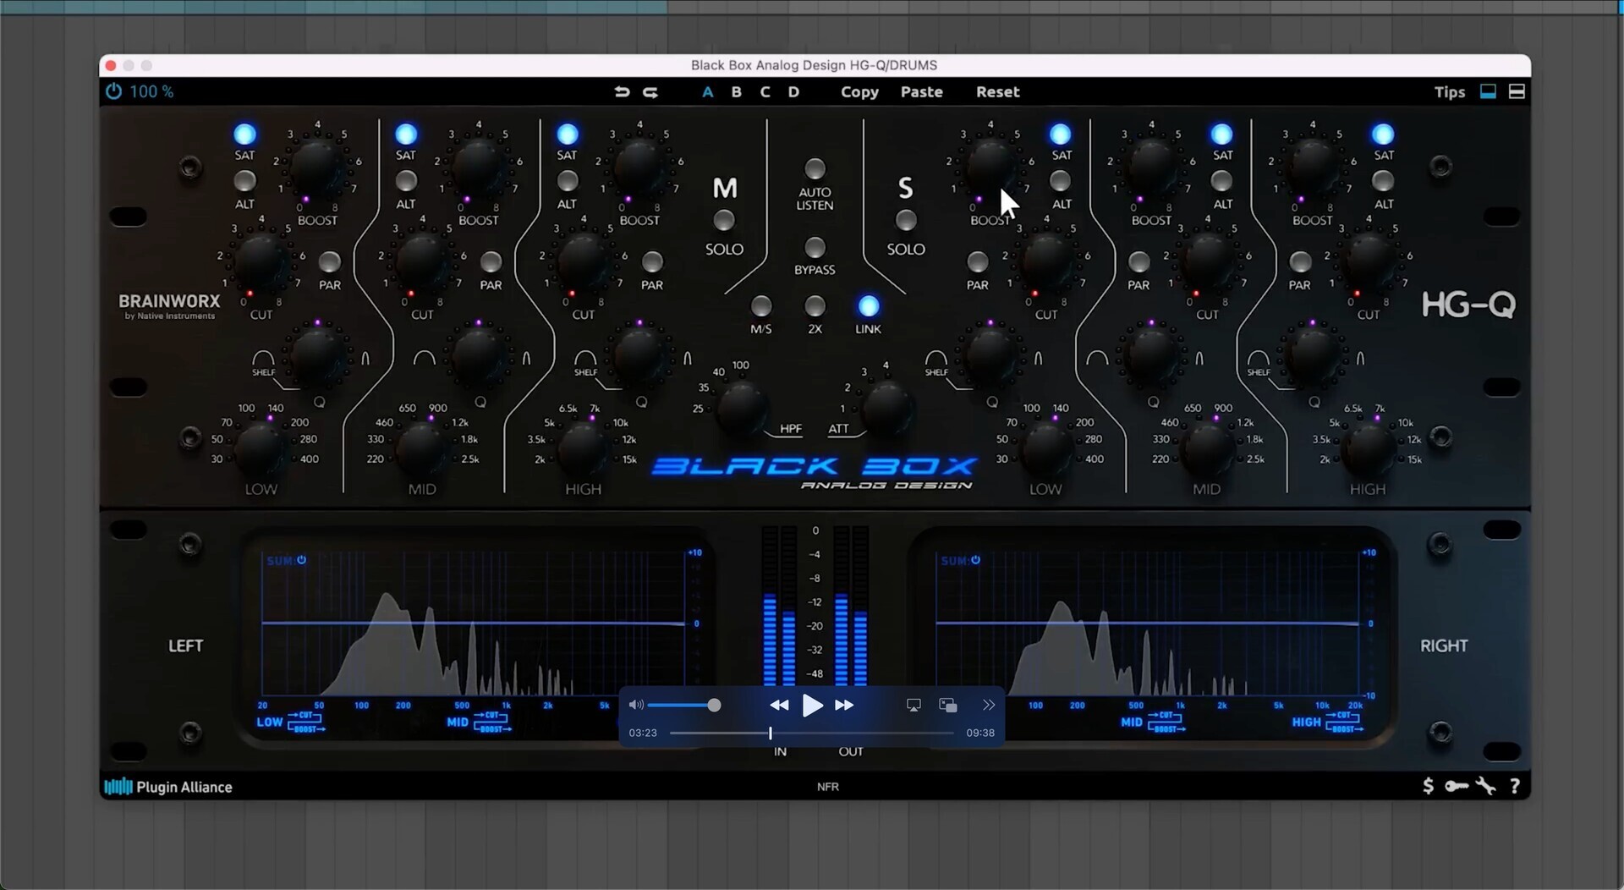Image resolution: width=1624 pixels, height=890 pixels.
Task: Toggle Side LOW band SAT light
Action: 1060,135
